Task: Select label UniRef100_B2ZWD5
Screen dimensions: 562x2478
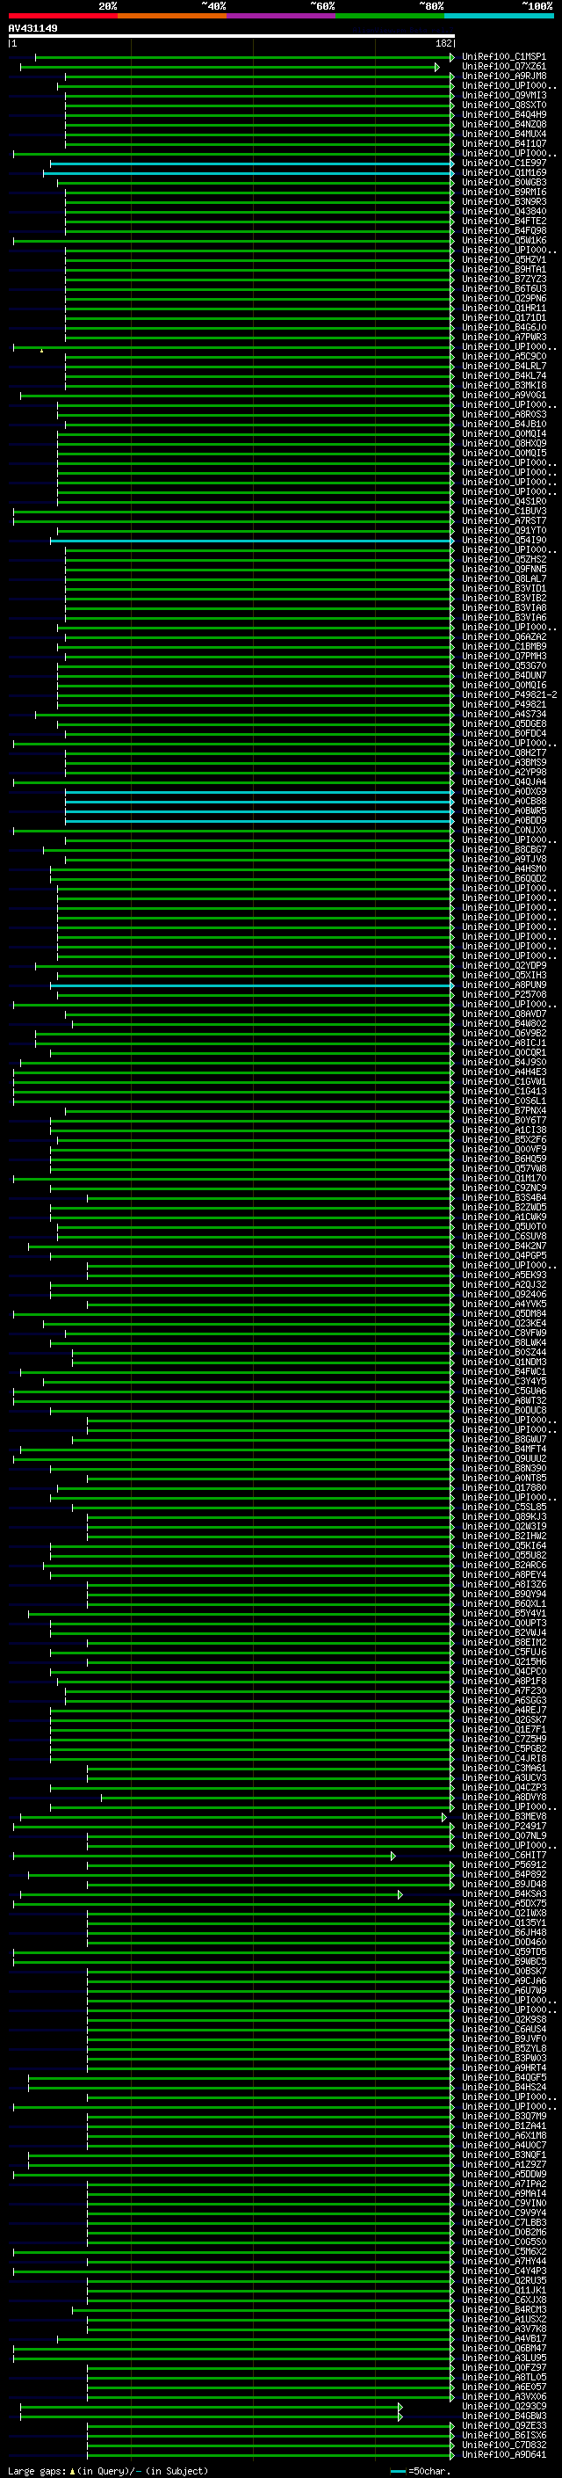Action: pyautogui.click(x=504, y=1207)
